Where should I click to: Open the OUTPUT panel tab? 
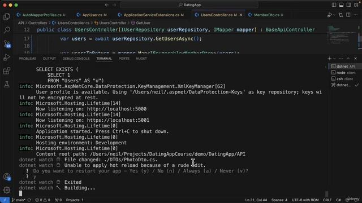coord(49,59)
